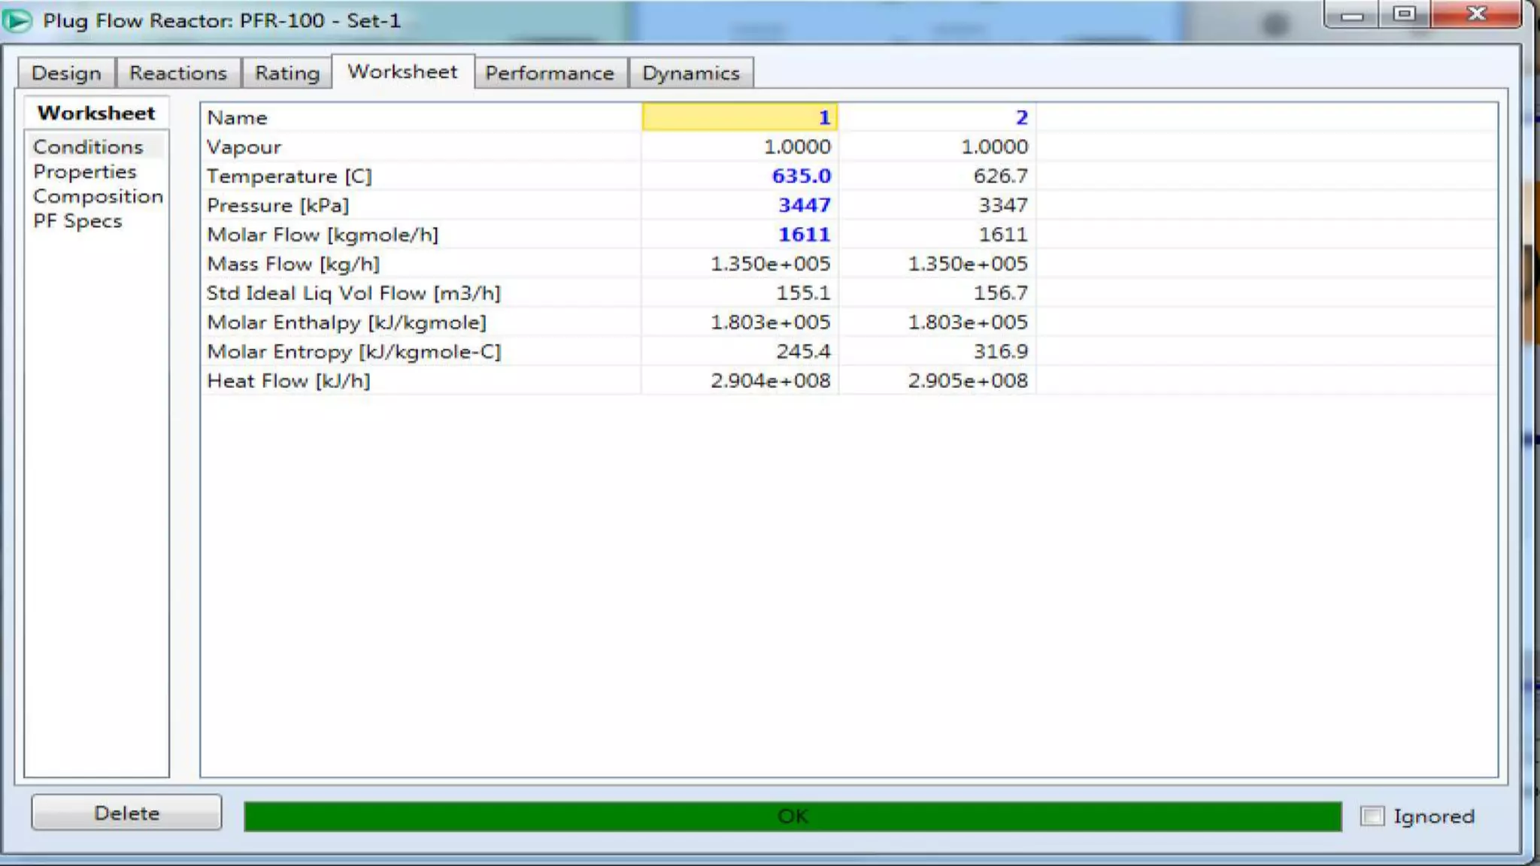Image resolution: width=1540 pixels, height=866 pixels.
Task: Click stream 1 pressure value 3447
Action: pyautogui.click(x=804, y=205)
